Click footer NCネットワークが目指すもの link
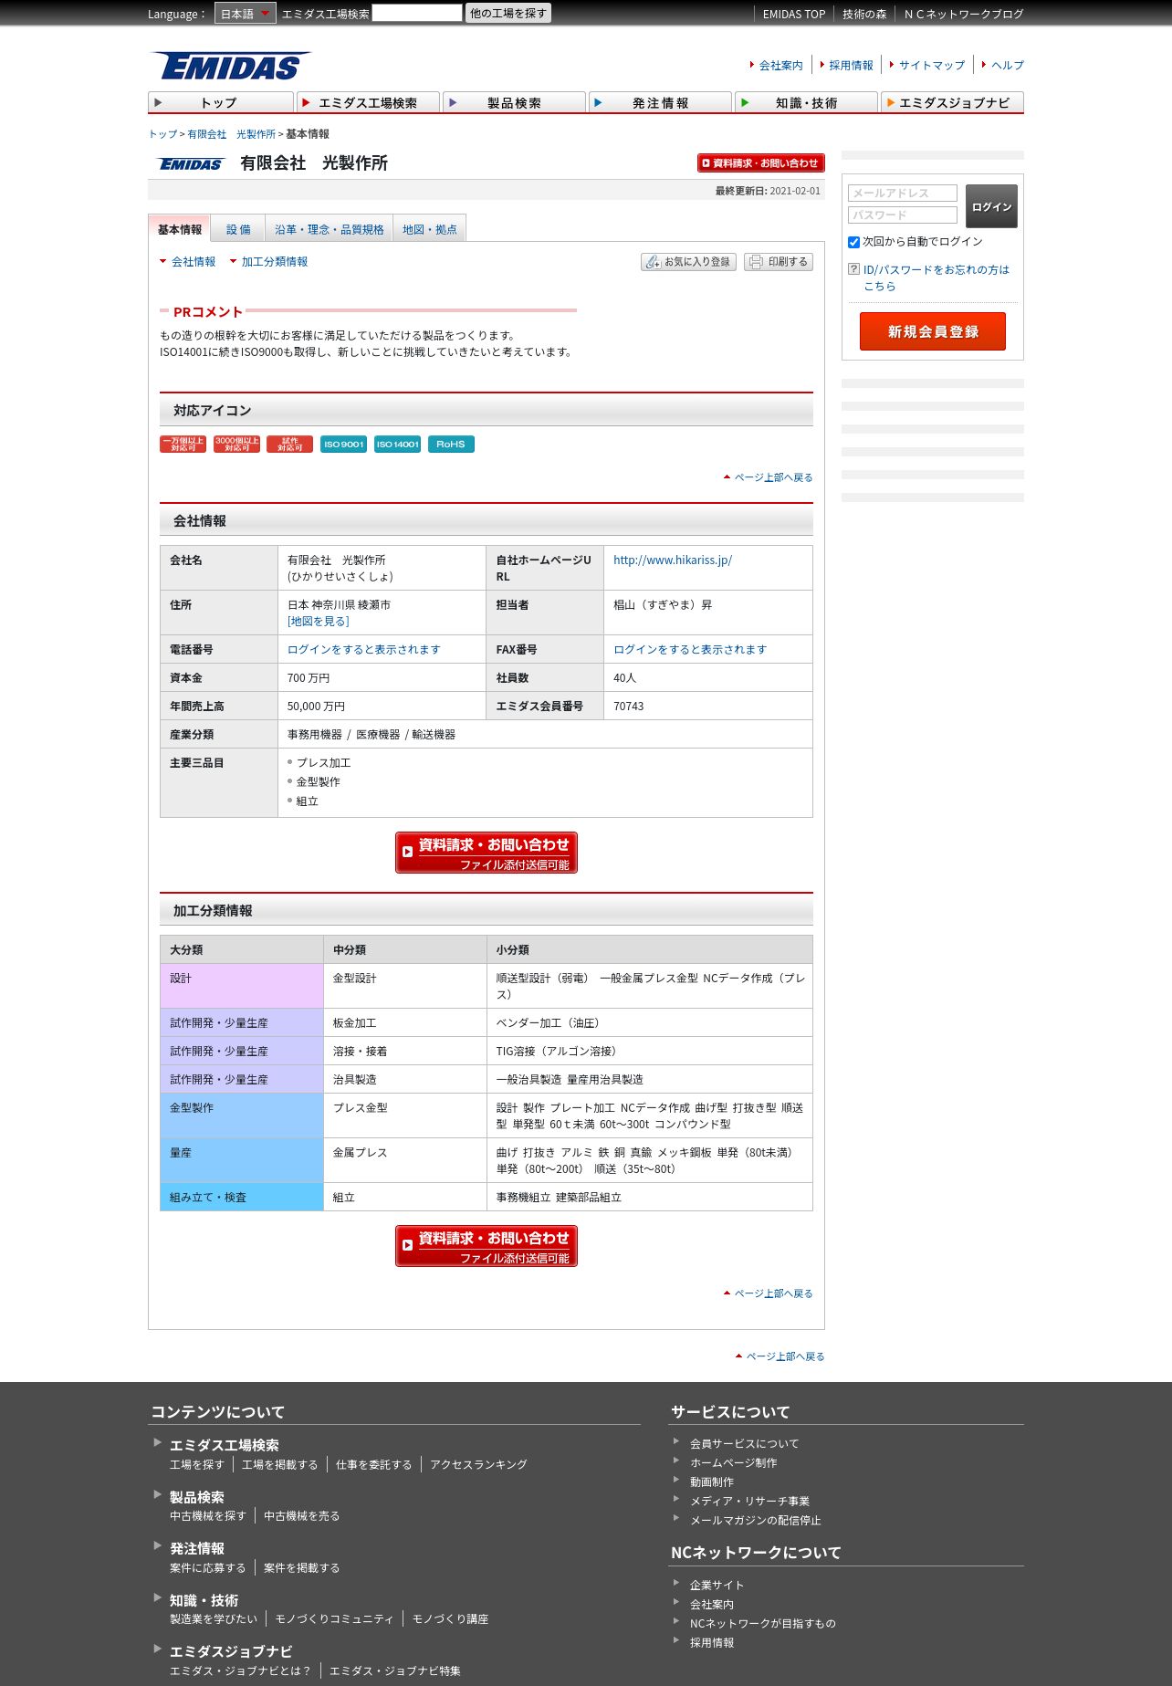Image resolution: width=1172 pixels, height=1686 pixels. pyautogui.click(x=762, y=1624)
